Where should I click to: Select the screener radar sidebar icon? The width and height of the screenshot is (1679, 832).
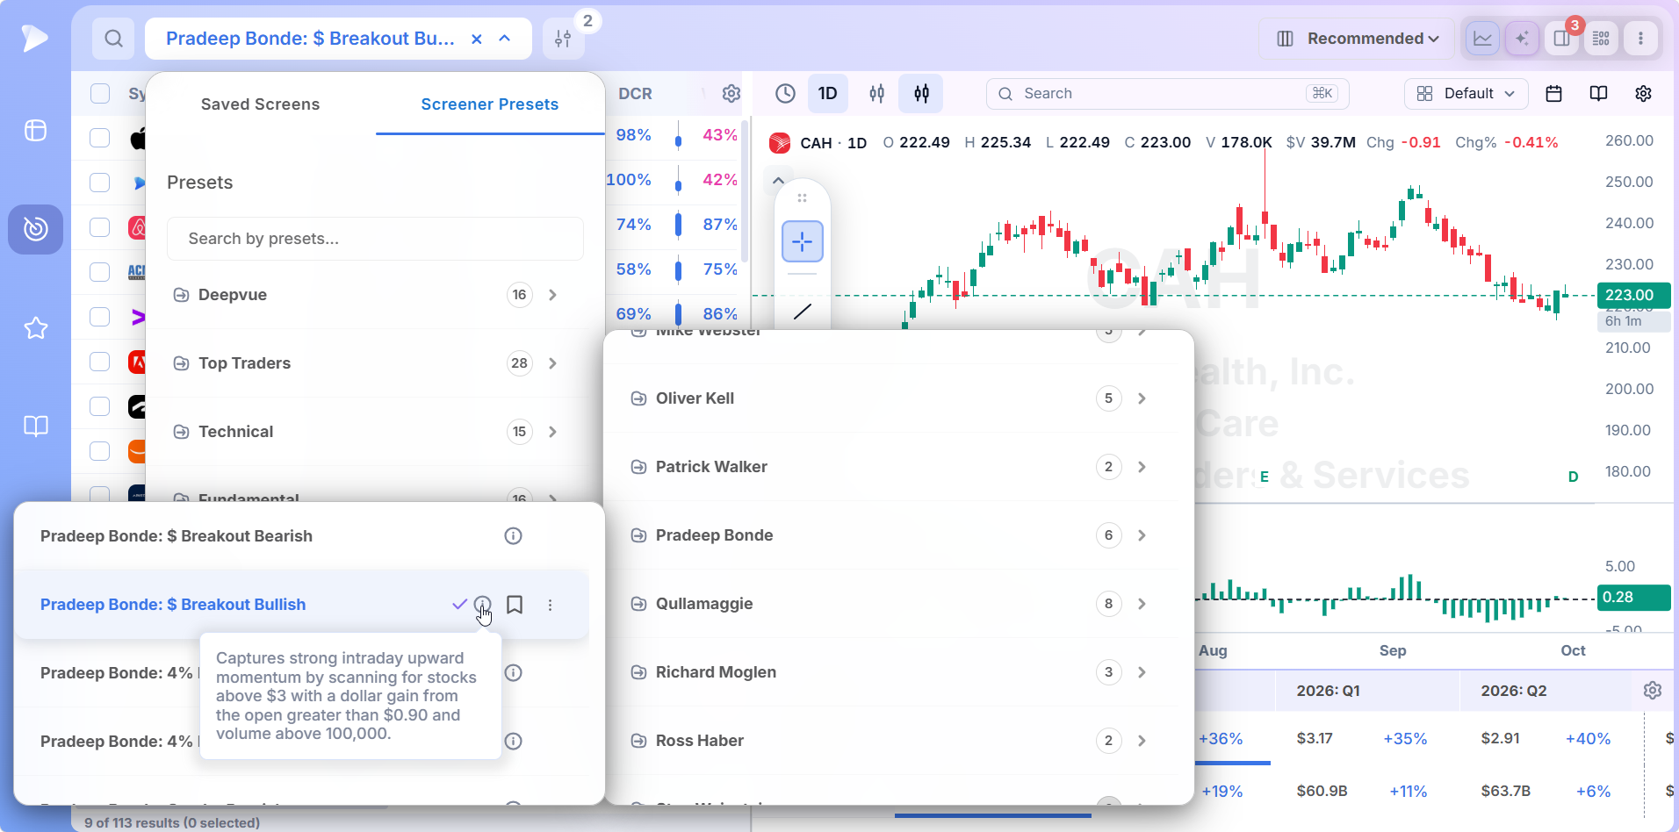pos(36,229)
